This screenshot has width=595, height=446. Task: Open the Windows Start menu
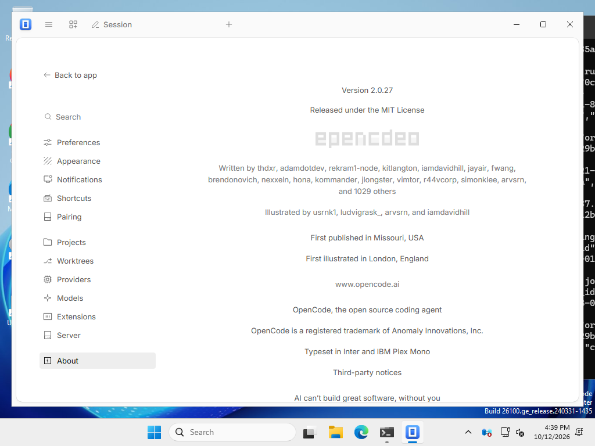click(x=154, y=432)
